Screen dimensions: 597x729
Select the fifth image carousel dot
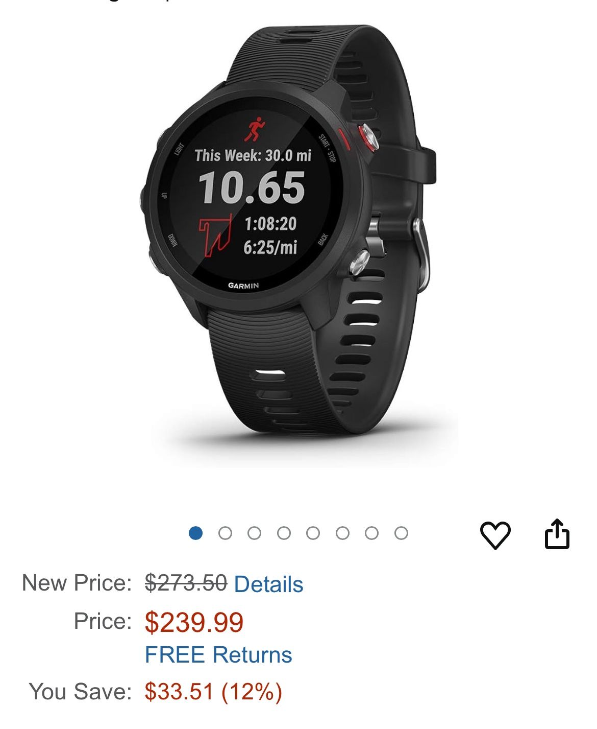point(313,533)
